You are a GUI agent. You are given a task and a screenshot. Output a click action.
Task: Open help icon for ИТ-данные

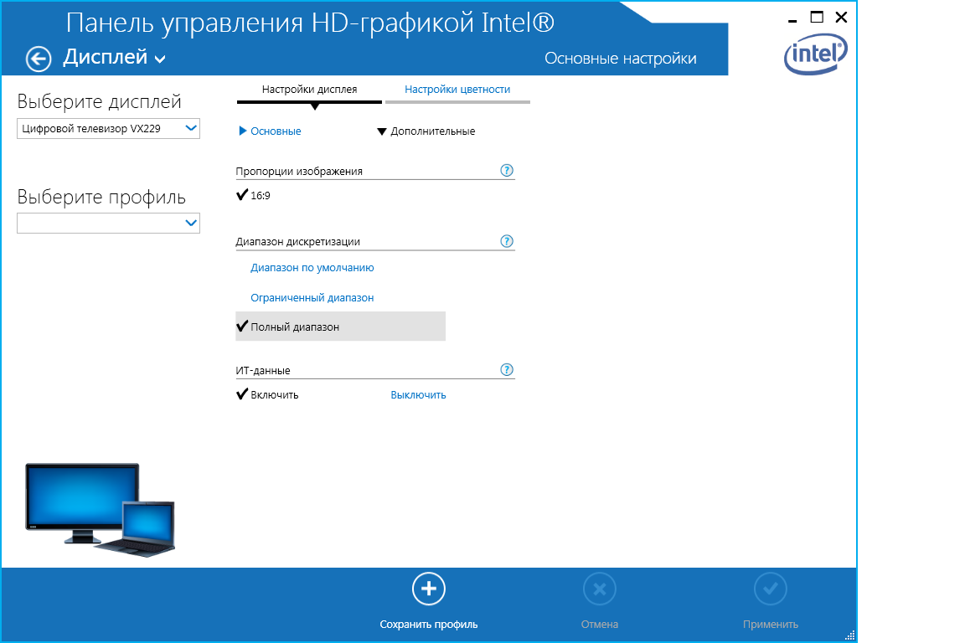point(506,370)
